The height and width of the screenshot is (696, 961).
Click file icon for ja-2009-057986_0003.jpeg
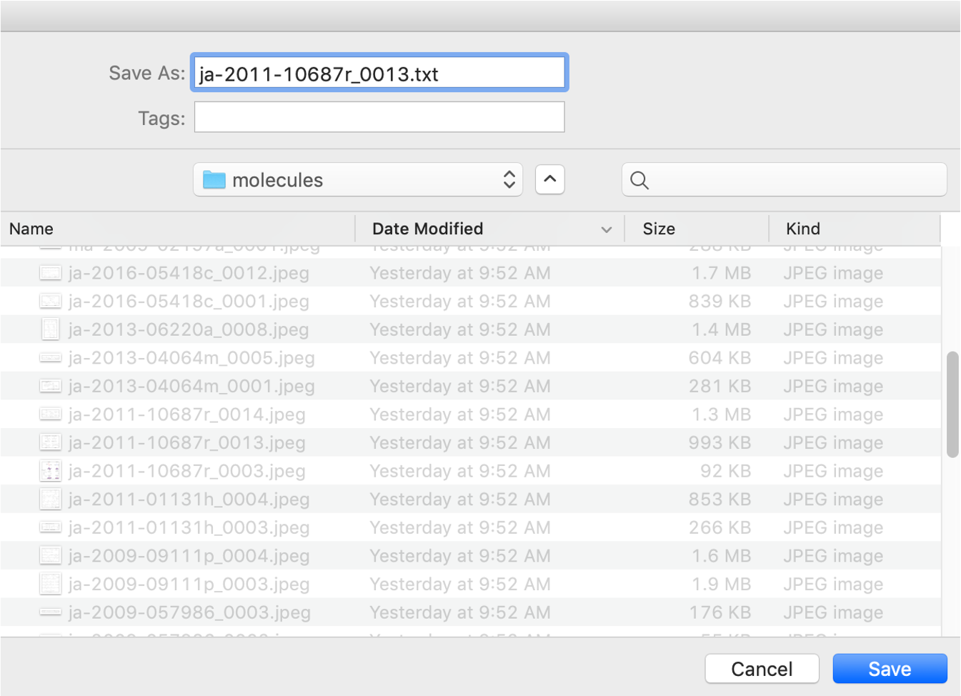50,612
